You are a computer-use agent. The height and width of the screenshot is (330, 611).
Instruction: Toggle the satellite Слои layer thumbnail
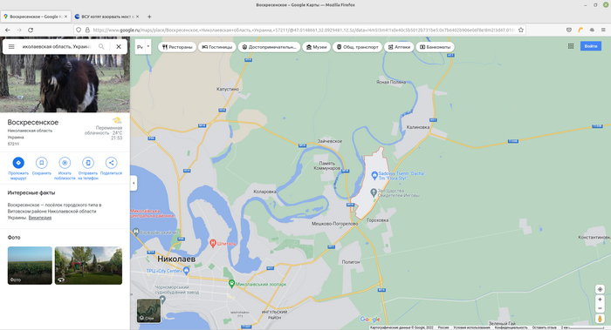click(148, 311)
